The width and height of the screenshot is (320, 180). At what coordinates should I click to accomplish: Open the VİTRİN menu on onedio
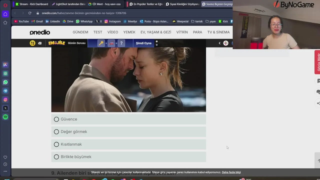coord(182,32)
